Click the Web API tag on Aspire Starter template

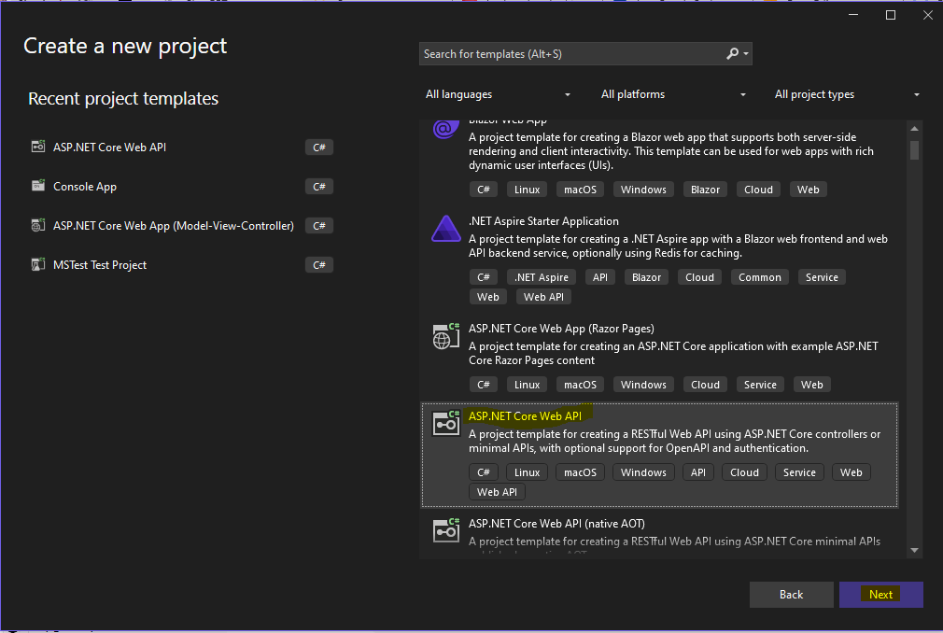click(x=543, y=297)
